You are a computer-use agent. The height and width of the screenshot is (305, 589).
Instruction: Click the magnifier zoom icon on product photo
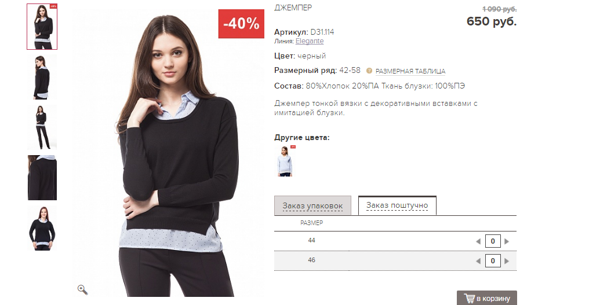coord(83,289)
